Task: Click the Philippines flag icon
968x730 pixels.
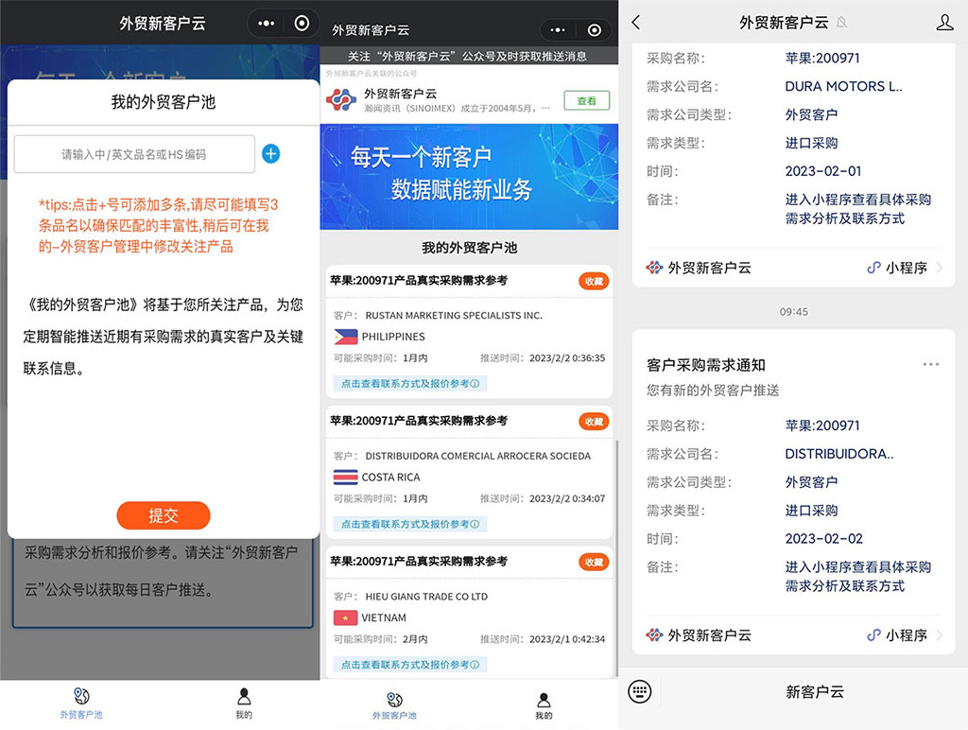Action: [346, 337]
